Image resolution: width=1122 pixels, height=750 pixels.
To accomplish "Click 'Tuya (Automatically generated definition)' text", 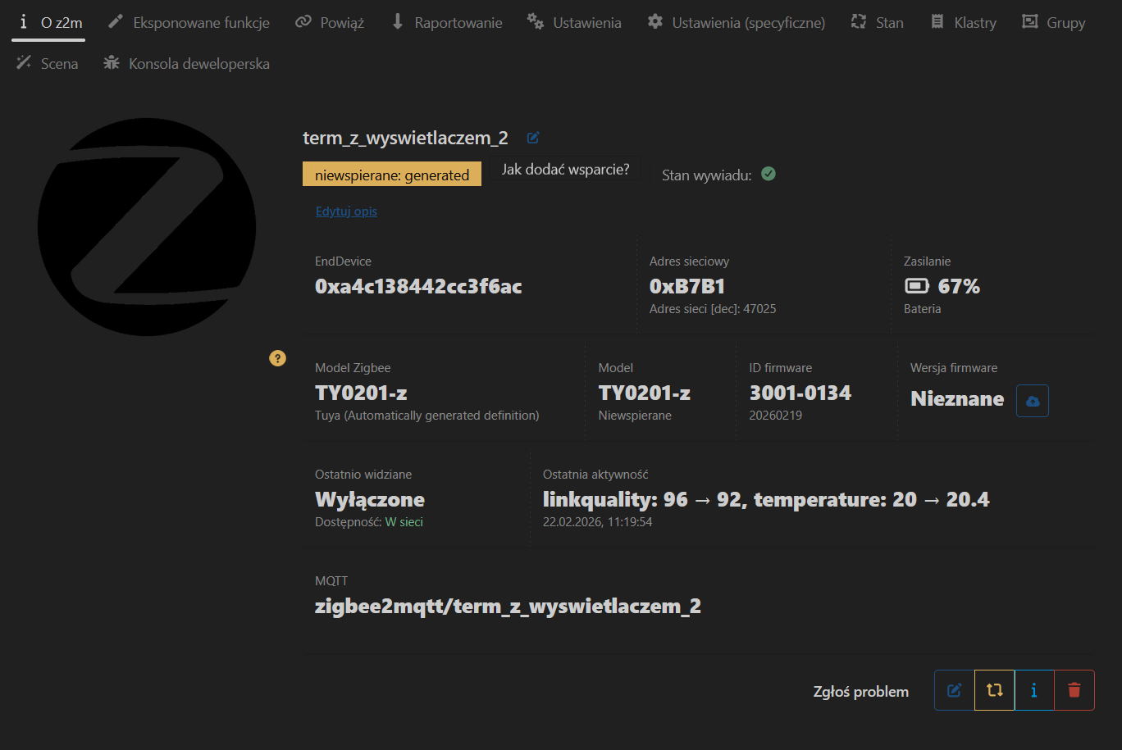I will click(x=427, y=416).
